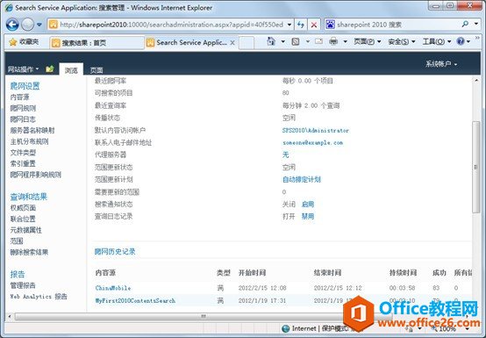Click the navigate up folder icon

tap(50, 68)
